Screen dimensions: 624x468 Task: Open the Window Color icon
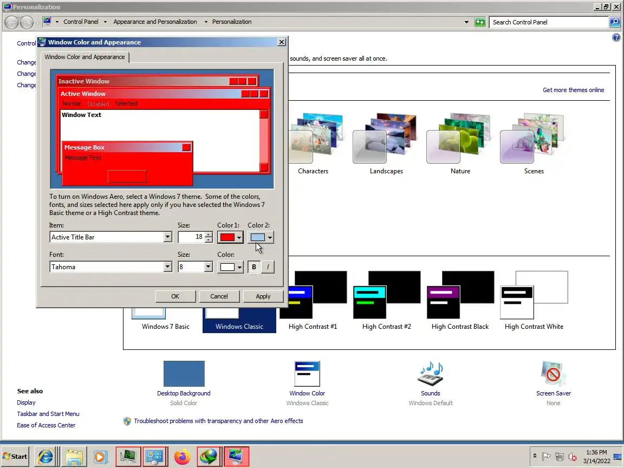click(307, 374)
